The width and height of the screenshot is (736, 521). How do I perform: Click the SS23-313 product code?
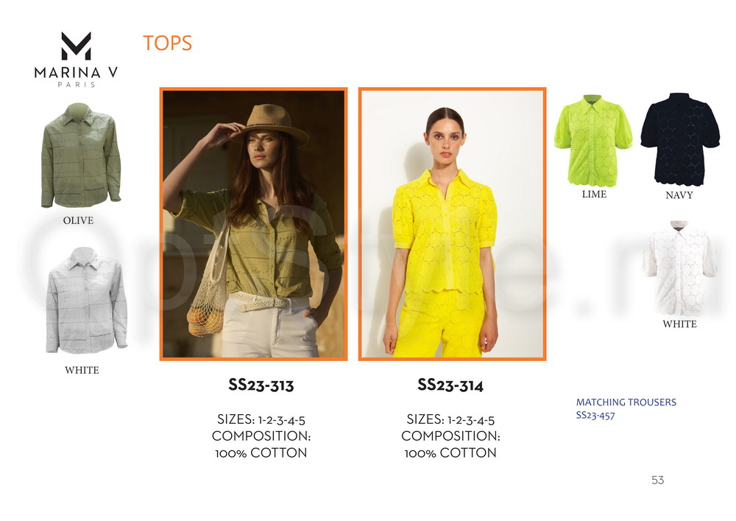tap(261, 385)
